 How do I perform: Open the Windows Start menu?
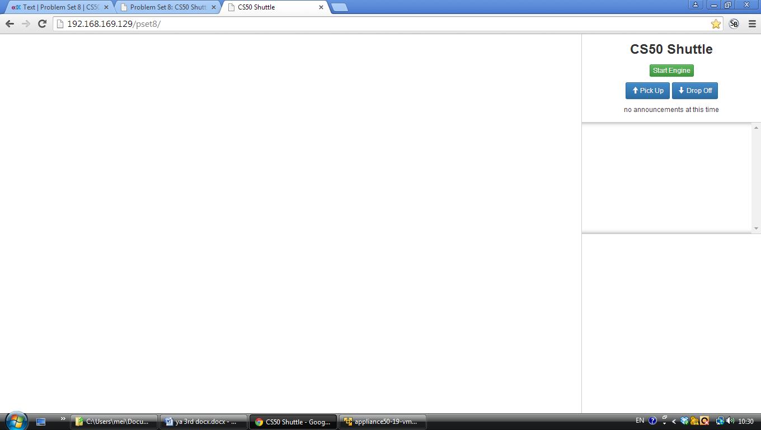(x=16, y=420)
